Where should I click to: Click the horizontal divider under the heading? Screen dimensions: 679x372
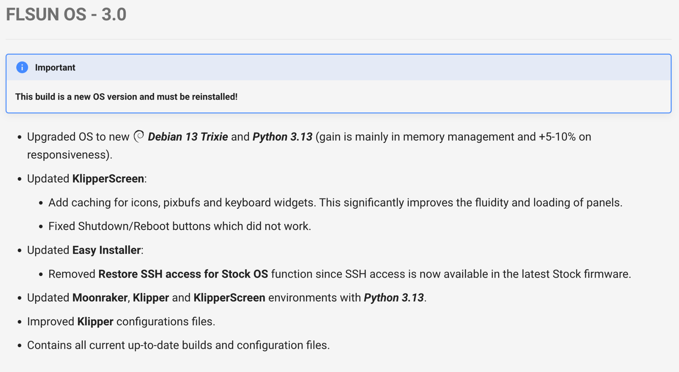(x=339, y=39)
